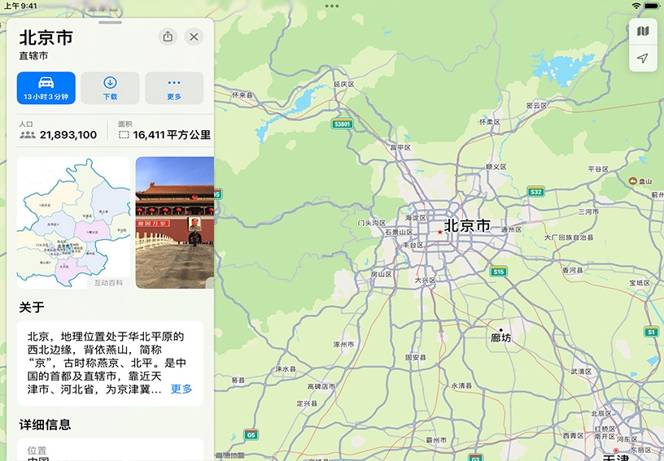Viewport: 664px width, 461px height.
Task: Close the 北京市 place card
Action: click(194, 37)
